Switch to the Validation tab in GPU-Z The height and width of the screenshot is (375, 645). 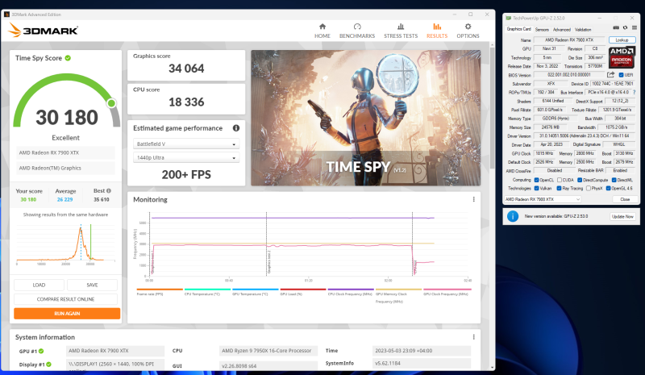[x=584, y=29]
